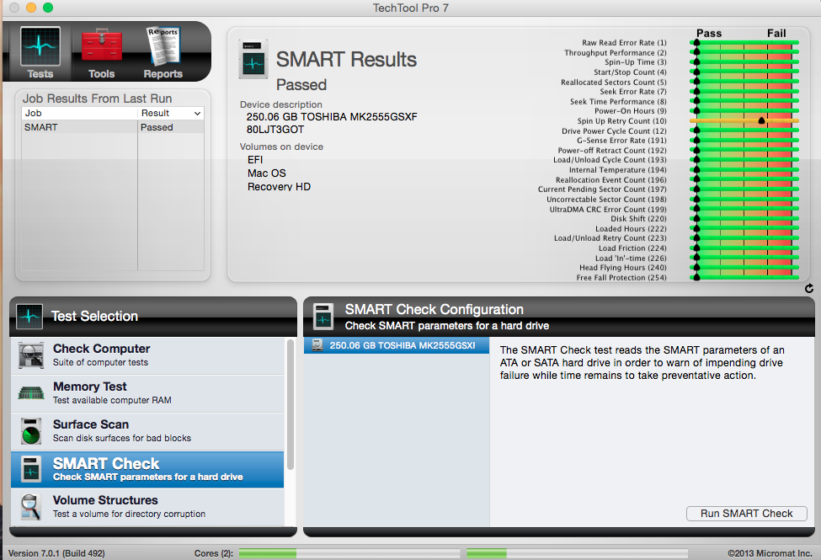Select the SMART Passed job result row
The width and height of the screenshot is (821, 560).
tap(112, 127)
